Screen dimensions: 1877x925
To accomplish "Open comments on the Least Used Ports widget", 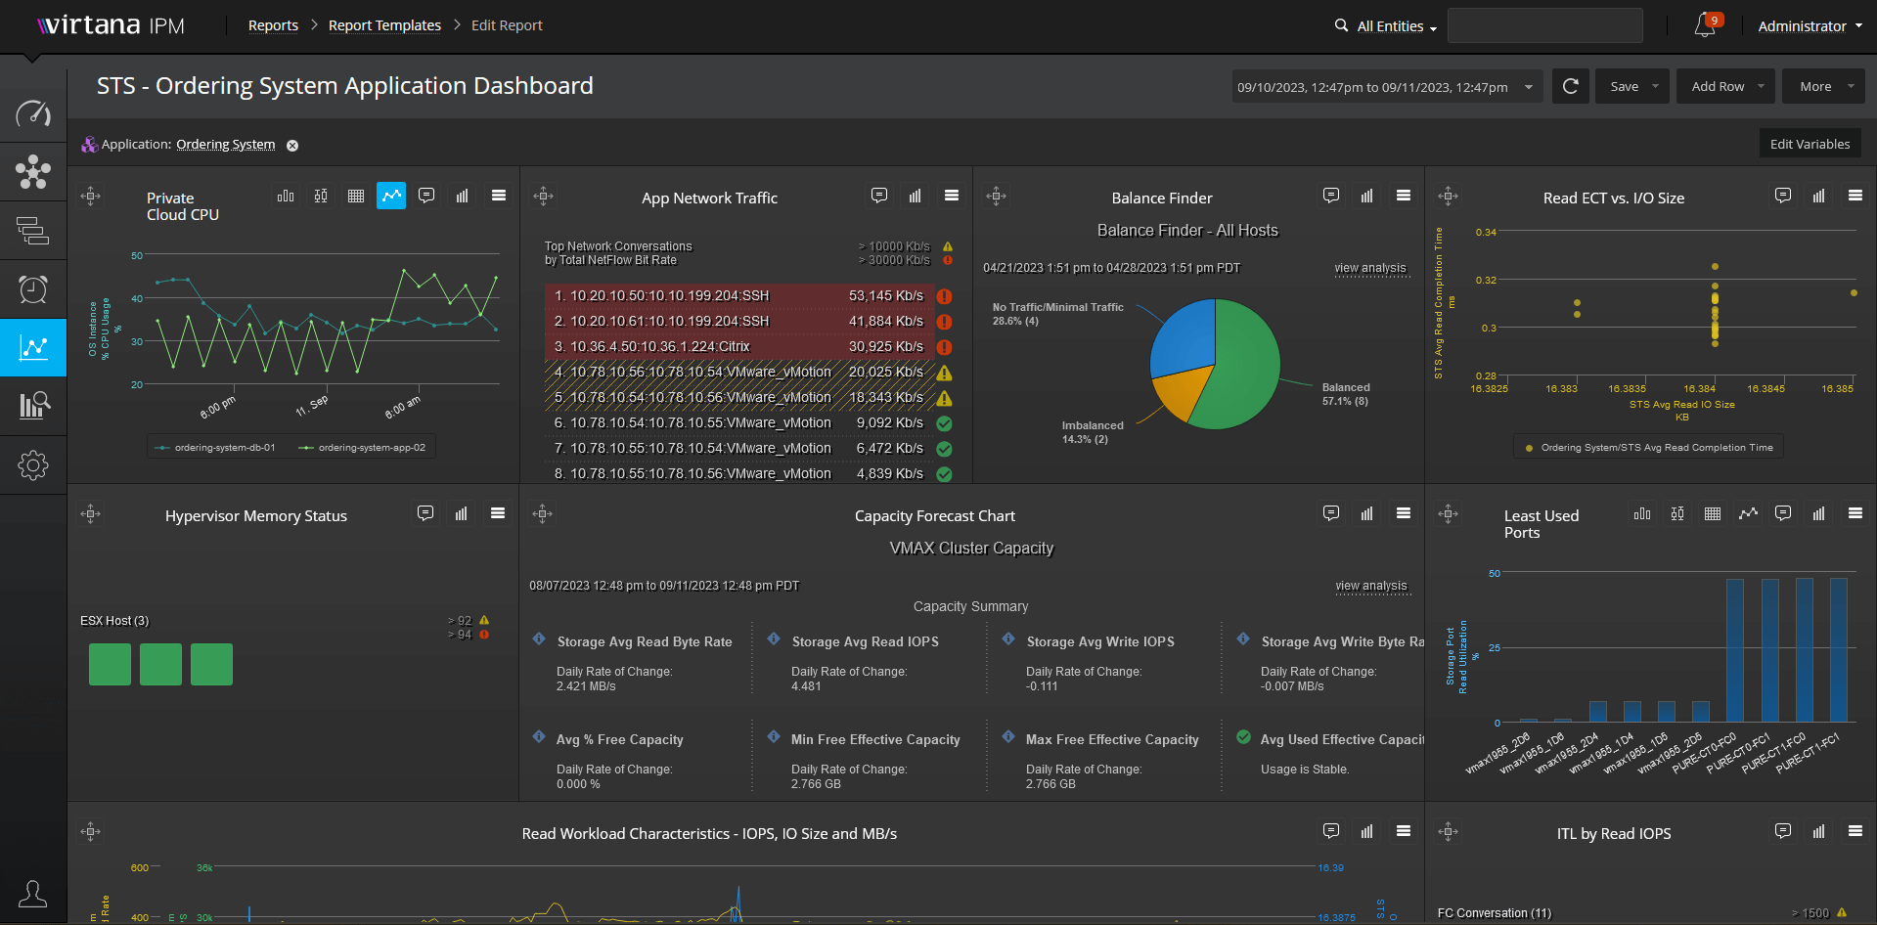I will click(x=1783, y=513).
